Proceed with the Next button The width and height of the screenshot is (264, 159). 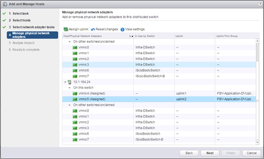point(210,153)
